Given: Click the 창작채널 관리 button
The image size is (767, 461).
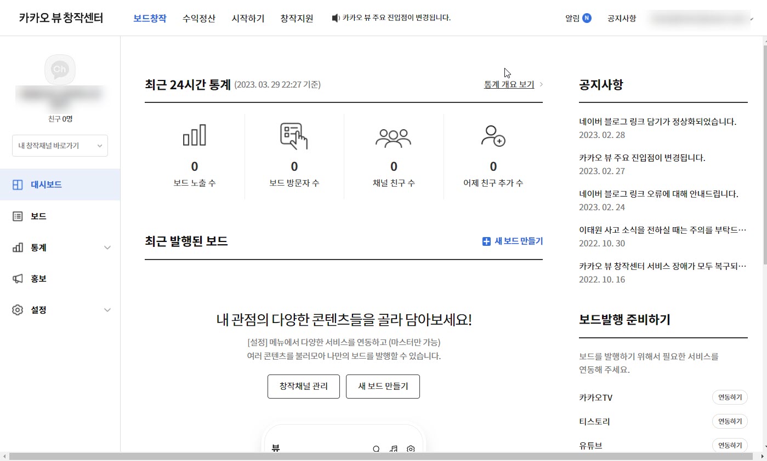Looking at the screenshot, I should click(304, 387).
